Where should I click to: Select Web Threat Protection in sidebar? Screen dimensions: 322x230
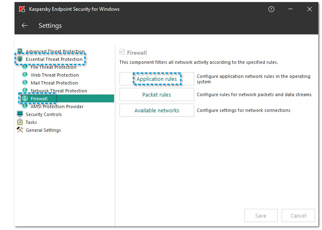coord(54,75)
